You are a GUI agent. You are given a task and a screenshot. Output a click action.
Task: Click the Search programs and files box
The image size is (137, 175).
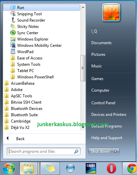pos(44,151)
